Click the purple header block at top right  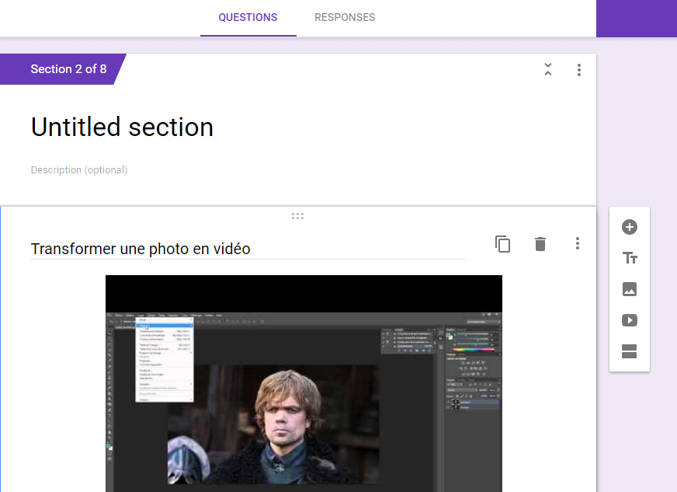636,18
